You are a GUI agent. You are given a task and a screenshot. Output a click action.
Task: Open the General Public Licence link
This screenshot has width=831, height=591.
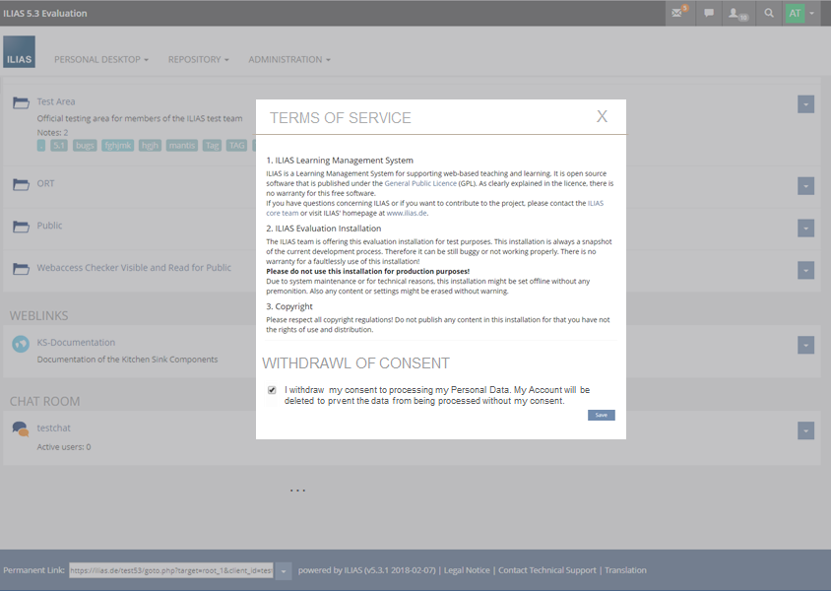tap(420, 184)
